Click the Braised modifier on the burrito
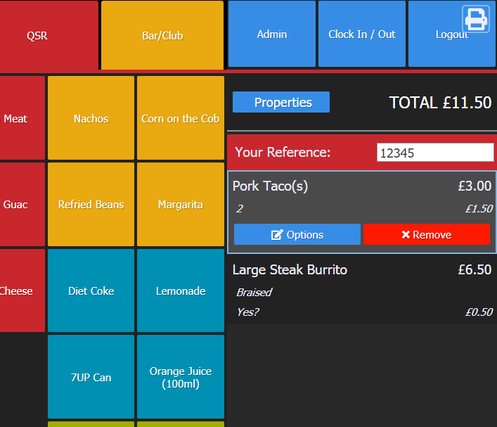The width and height of the screenshot is (497, 427). [x=254, y=292]
